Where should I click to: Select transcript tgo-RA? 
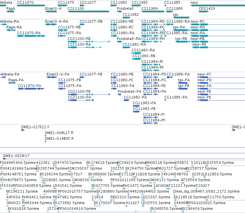[x=181, y=30]
